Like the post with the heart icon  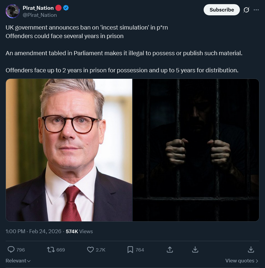[x=90, y=250]
